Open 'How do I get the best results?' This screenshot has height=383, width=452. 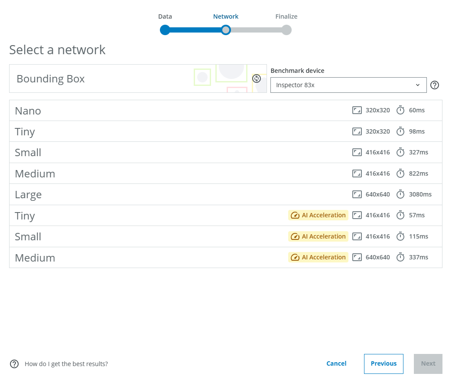point(66,364)
